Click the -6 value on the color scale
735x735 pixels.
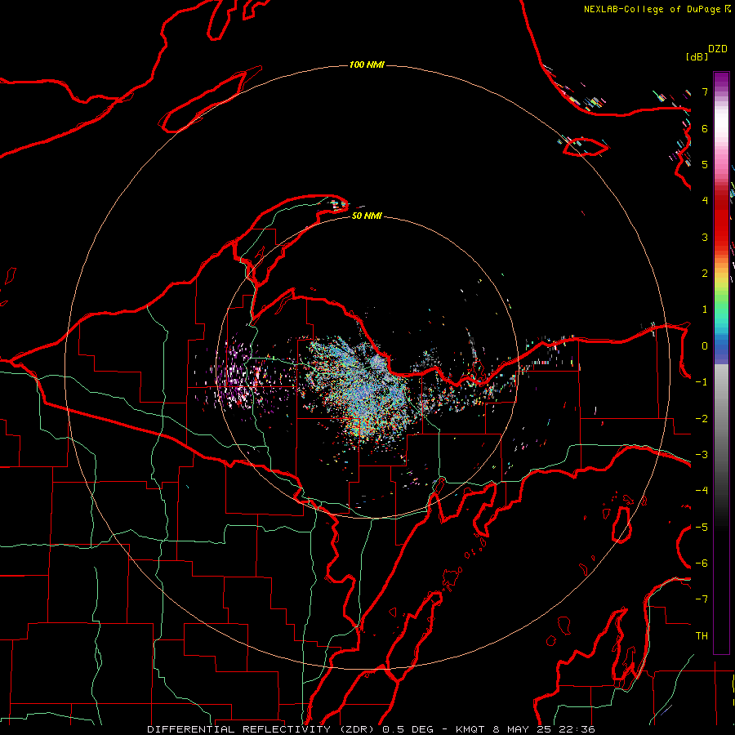[x=702, y=563]
